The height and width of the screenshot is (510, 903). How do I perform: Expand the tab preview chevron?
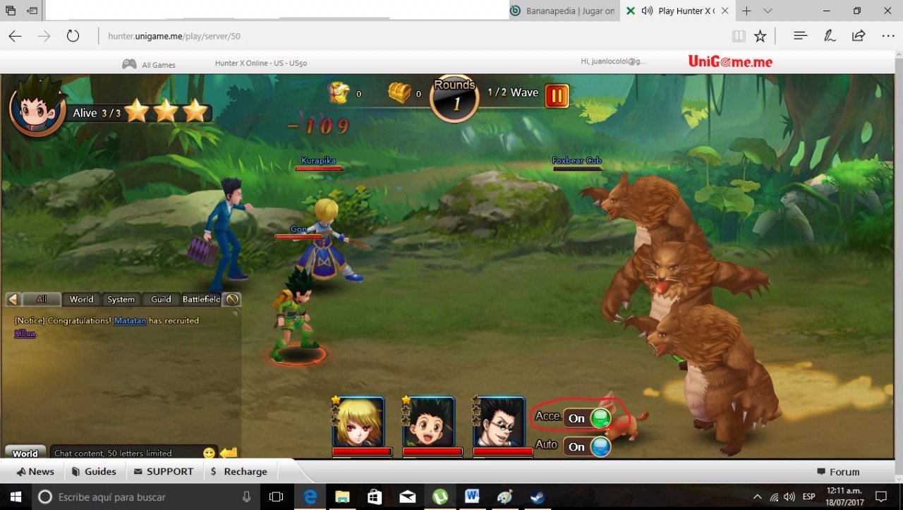click(x=768, y=11)
